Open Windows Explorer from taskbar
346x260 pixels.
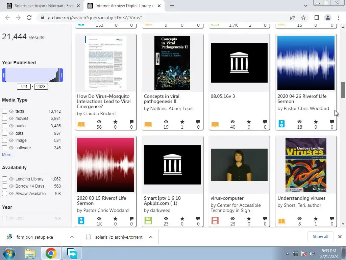(30, 253)
